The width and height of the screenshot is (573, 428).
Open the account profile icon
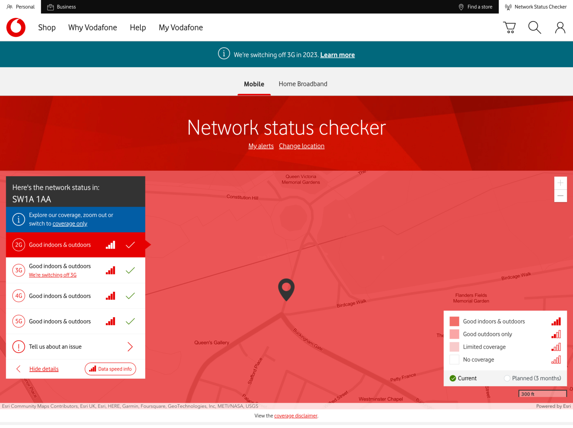(560, 27)
